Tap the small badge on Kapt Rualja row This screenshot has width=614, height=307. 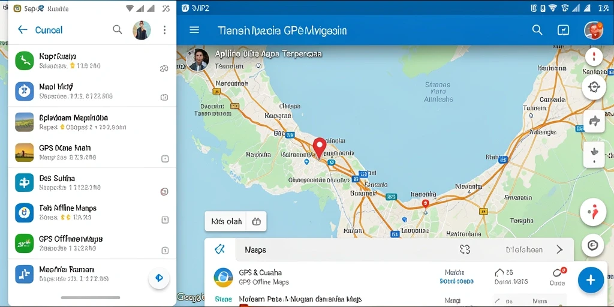click(x=164, y=69)
